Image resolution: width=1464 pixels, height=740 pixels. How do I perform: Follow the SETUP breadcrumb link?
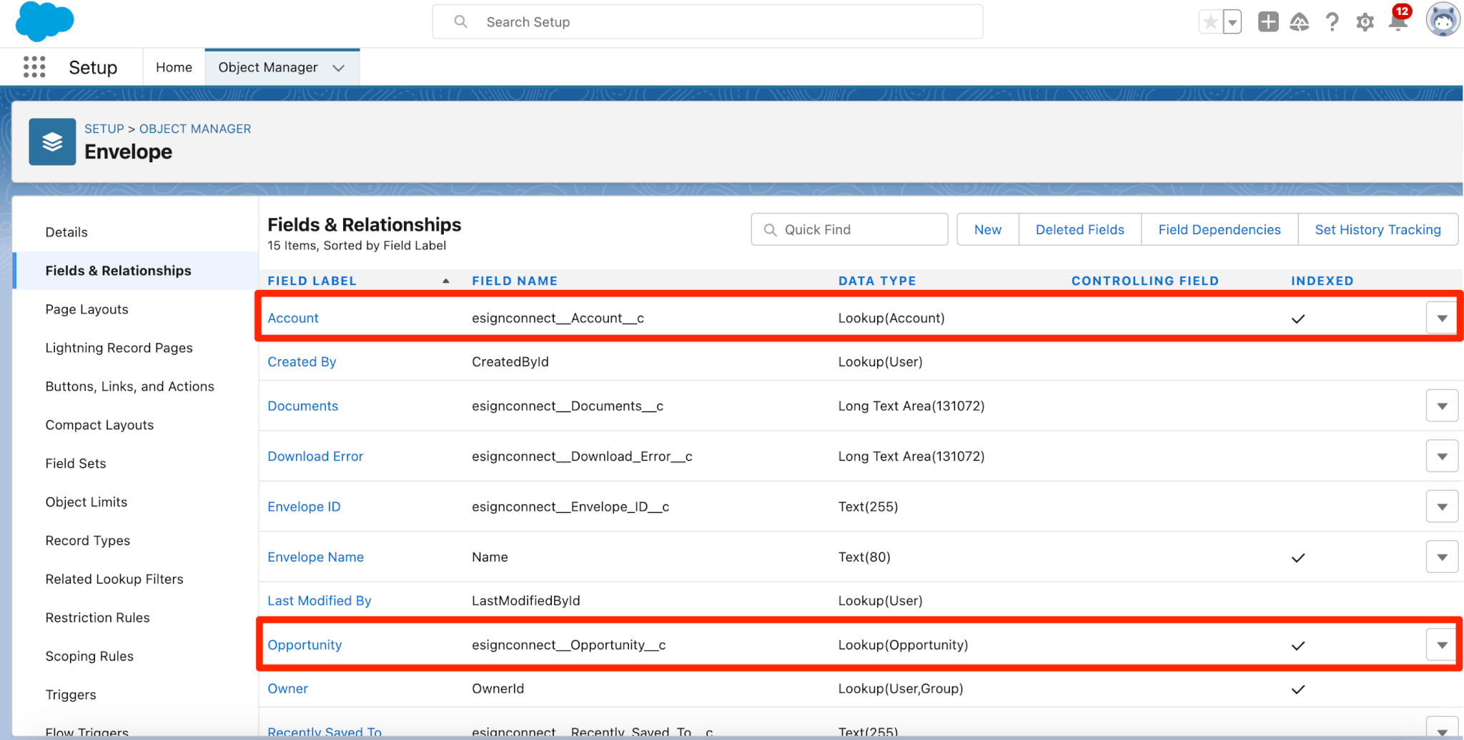pyautogui.click(x=104, y=129)
